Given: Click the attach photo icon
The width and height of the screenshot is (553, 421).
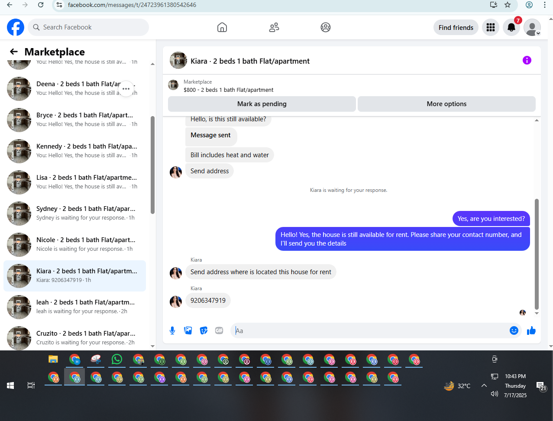Looking at the screenshot, I should pos(188,330).
